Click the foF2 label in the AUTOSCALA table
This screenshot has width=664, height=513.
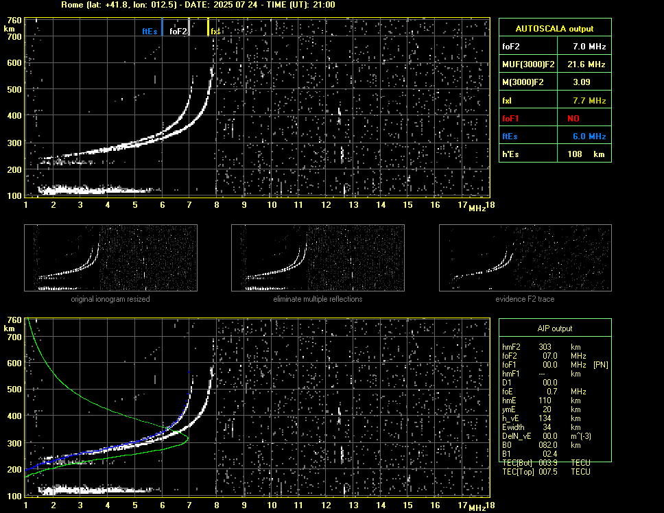click(511, 47)
